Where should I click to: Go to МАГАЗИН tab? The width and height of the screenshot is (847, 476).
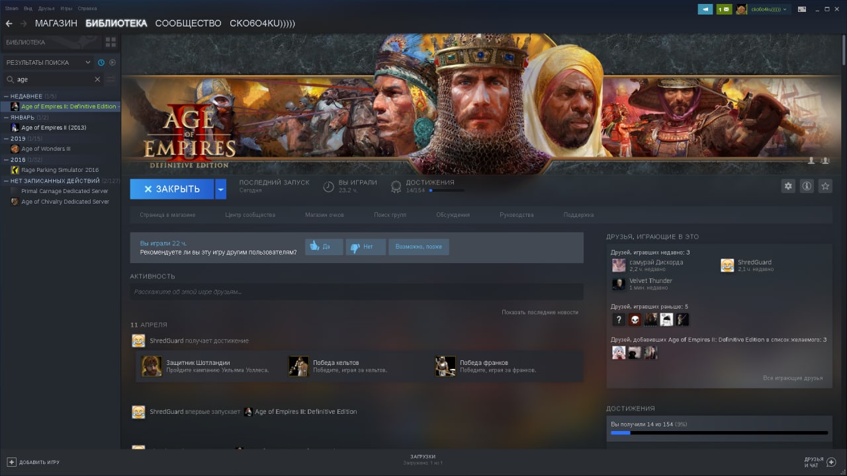56,23
